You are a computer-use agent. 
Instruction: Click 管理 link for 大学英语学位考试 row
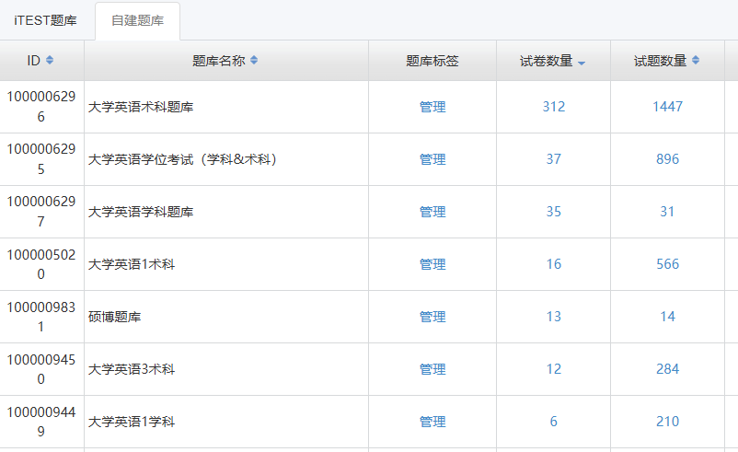pos(432,159)
